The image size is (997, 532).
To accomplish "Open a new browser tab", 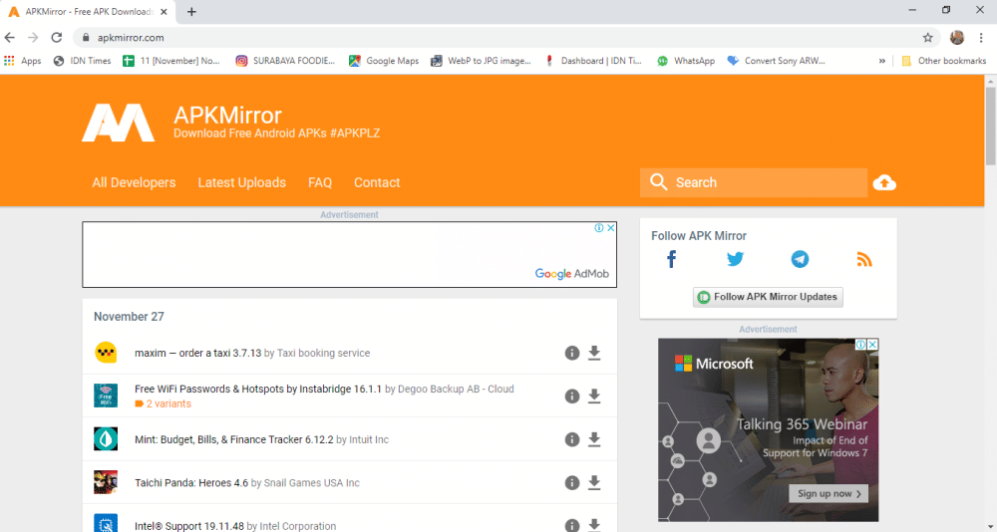I will (191, 11).
